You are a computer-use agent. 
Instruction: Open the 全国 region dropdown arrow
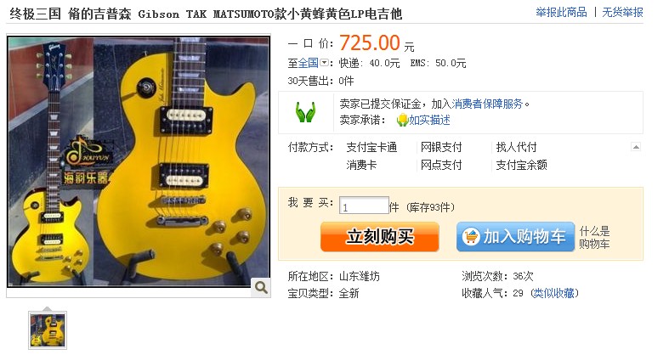[x=324, y=63]
